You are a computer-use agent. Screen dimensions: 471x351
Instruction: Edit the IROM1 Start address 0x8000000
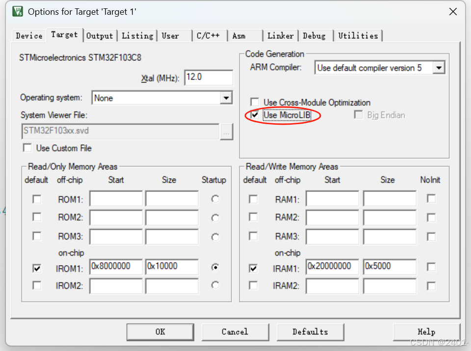[116, 267]
